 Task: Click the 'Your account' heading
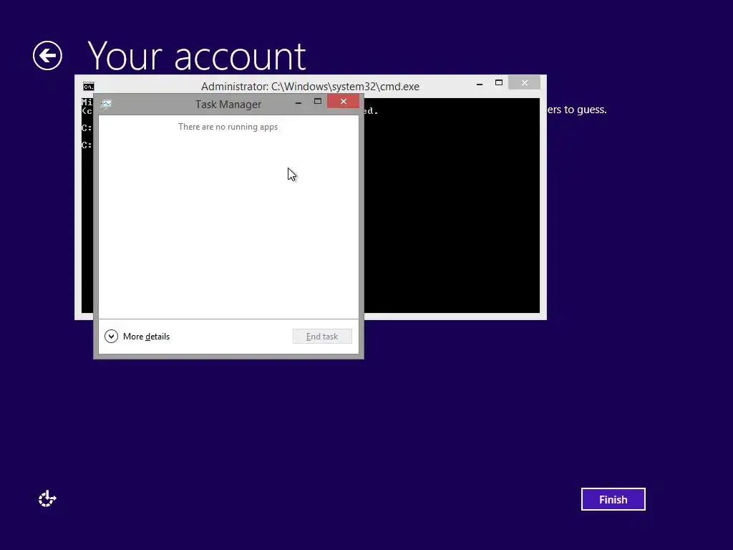tap(196, 56)
